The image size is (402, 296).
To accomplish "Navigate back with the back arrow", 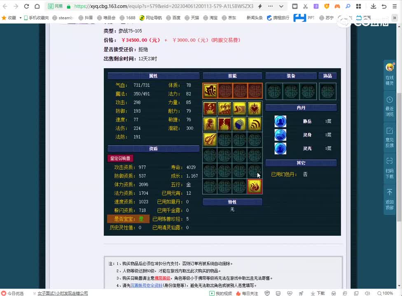I will click(x=5, y=6).
